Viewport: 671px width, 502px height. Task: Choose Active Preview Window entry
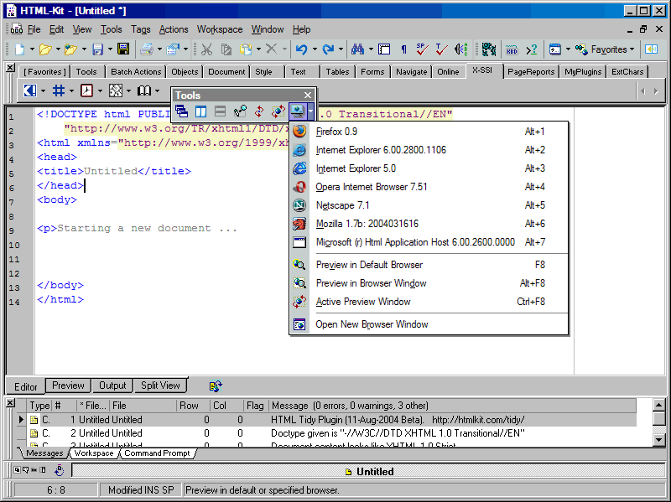coord(429,302)
